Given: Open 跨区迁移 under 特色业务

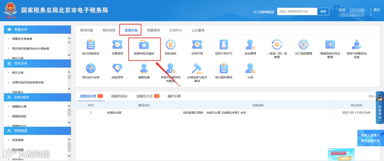Looking at the screenshot, I should pos(18,73).
